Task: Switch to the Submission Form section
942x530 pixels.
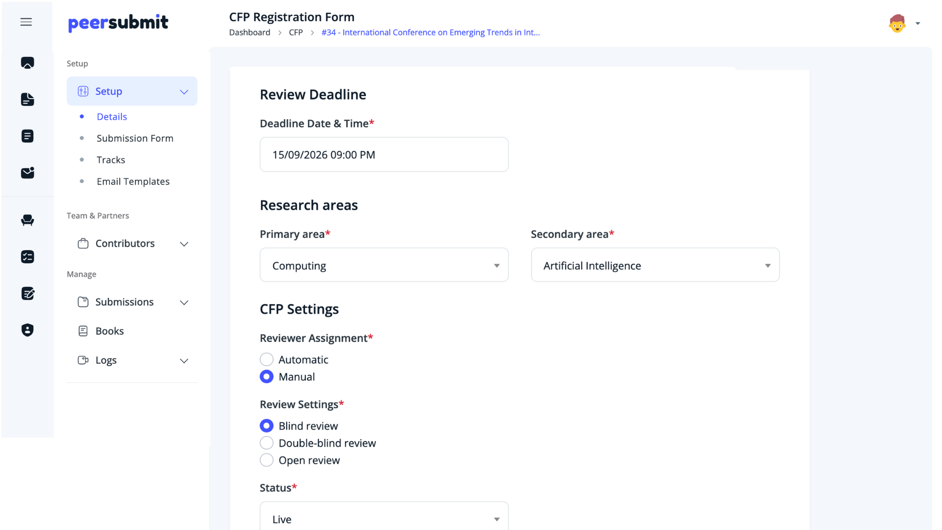Action: pyautogui.click(x=134, y=138)
